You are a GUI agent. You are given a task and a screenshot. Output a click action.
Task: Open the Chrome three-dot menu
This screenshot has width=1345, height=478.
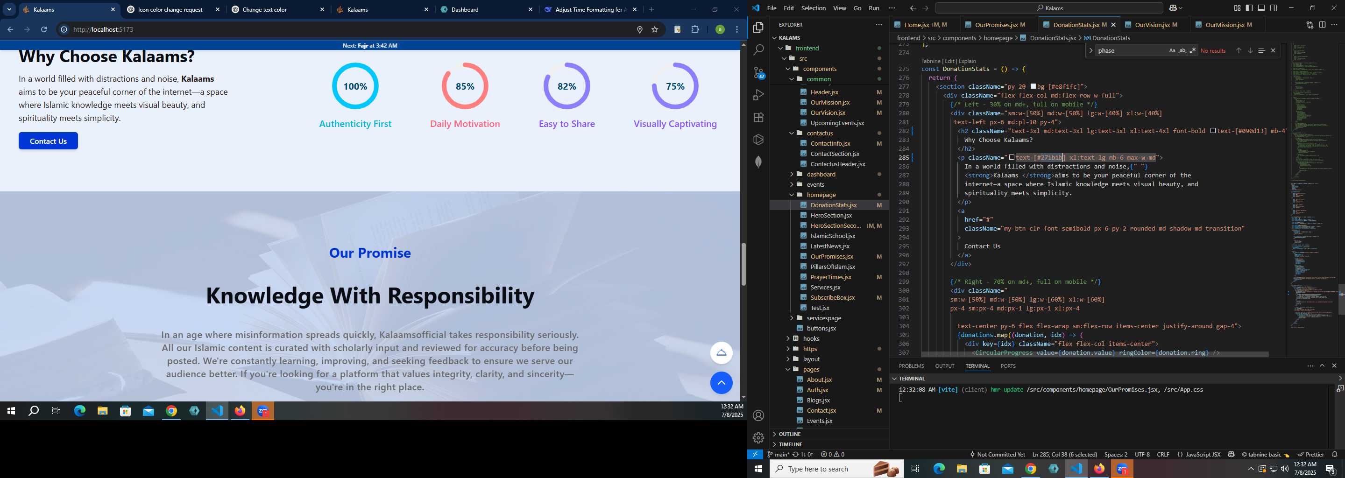coord(737,30)
